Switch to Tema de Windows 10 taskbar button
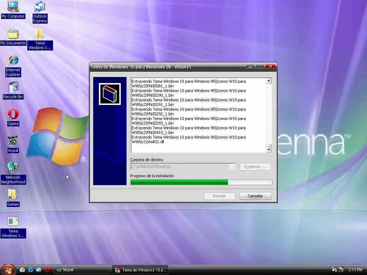Image resolution: width=367 pixels, height=275 pixels. click(x=140, y=270)
